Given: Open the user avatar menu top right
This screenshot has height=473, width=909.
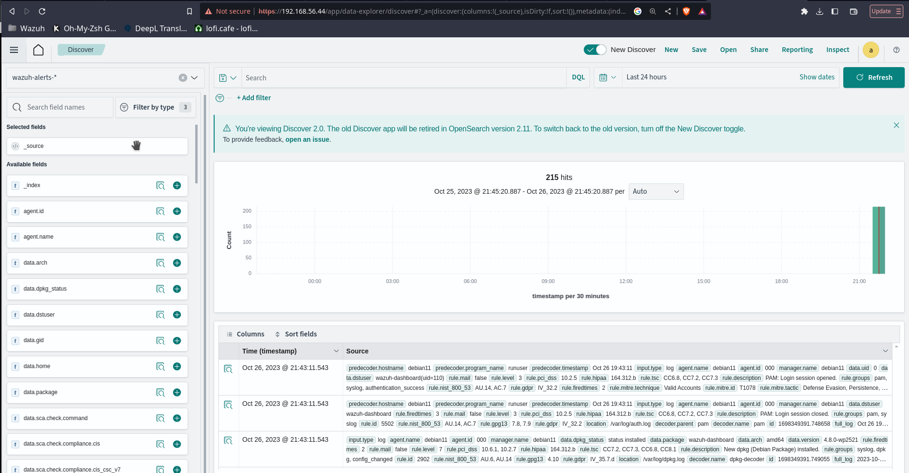Looking at the screenshot, I should [x=871, y=50].
